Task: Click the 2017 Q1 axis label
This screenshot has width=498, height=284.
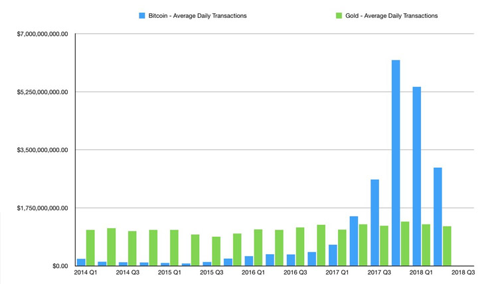Action: [x=337, y=273]
